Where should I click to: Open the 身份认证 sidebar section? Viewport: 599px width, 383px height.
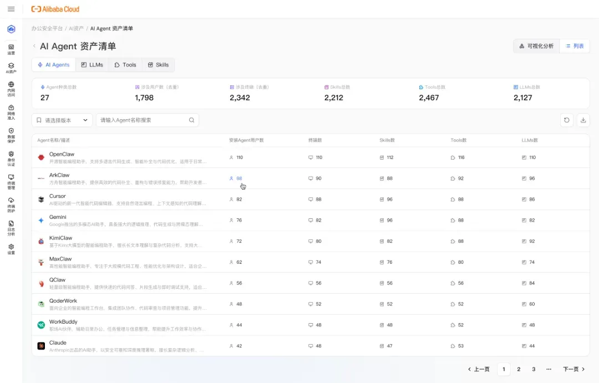11,159
